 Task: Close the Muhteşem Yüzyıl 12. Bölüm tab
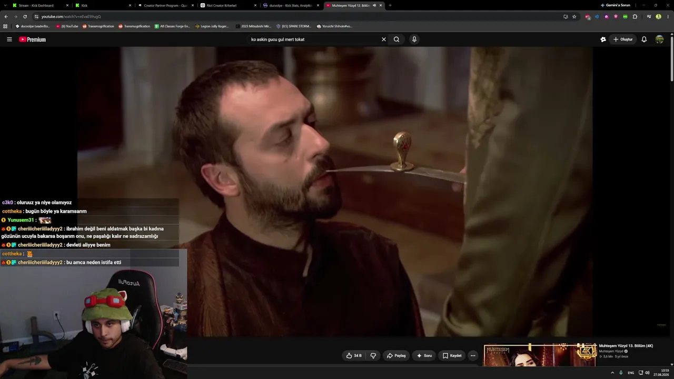(x=381, y=5)
